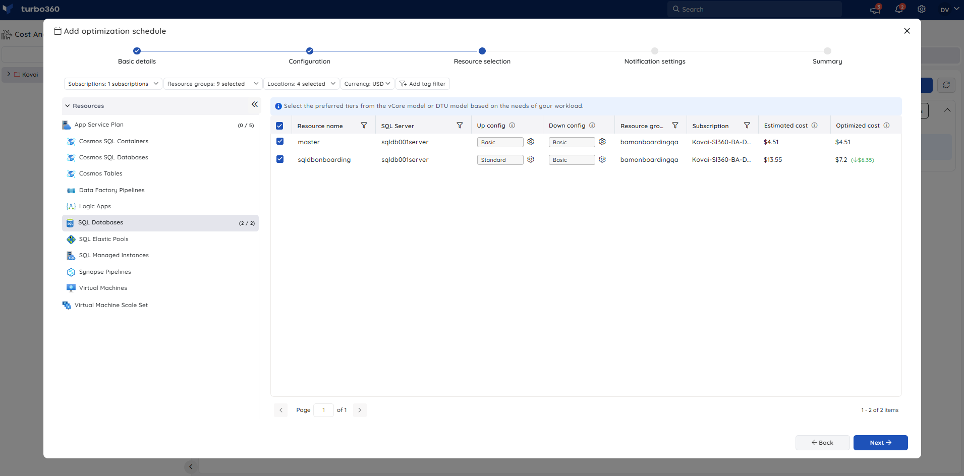Open the Resource groups filter dropdown
The image size is (964, 476).
point(213,84)
